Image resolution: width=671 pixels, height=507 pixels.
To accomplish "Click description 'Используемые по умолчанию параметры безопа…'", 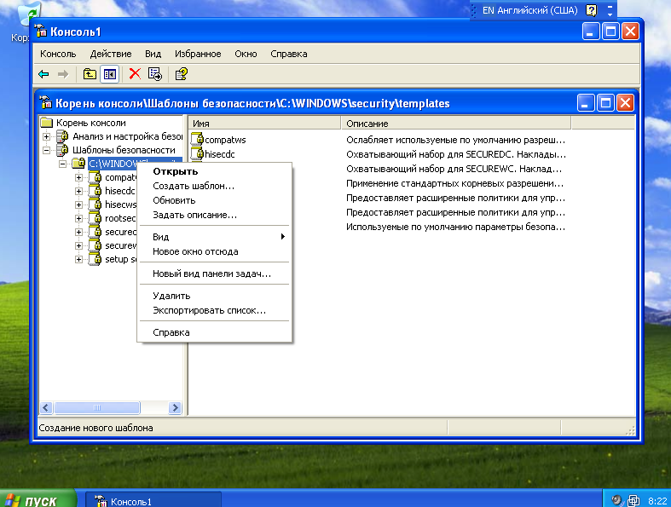I will (x=455, y=227).
